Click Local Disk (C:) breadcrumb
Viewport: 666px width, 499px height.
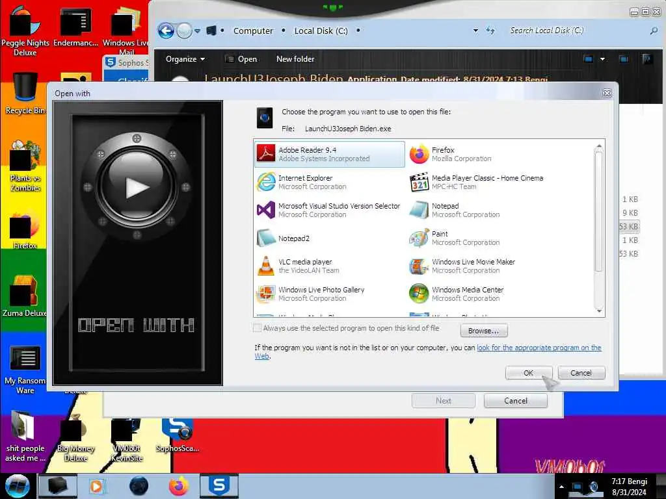click(321, 31)
